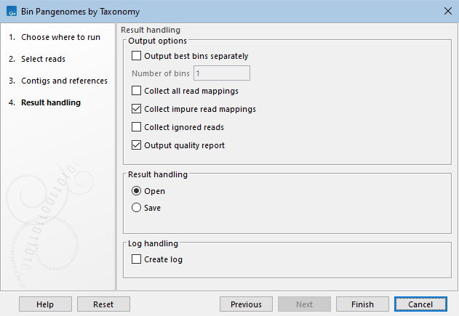This screenshot has height=316, width=459.
Task: Enable Output best bins separately
Action: (137, 56)
